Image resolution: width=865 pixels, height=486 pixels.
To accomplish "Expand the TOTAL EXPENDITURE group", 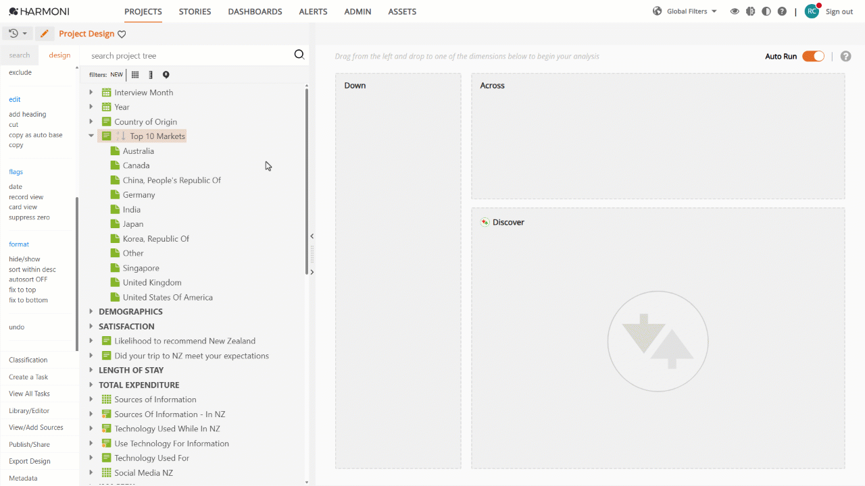I will click(x=91, y=385).
